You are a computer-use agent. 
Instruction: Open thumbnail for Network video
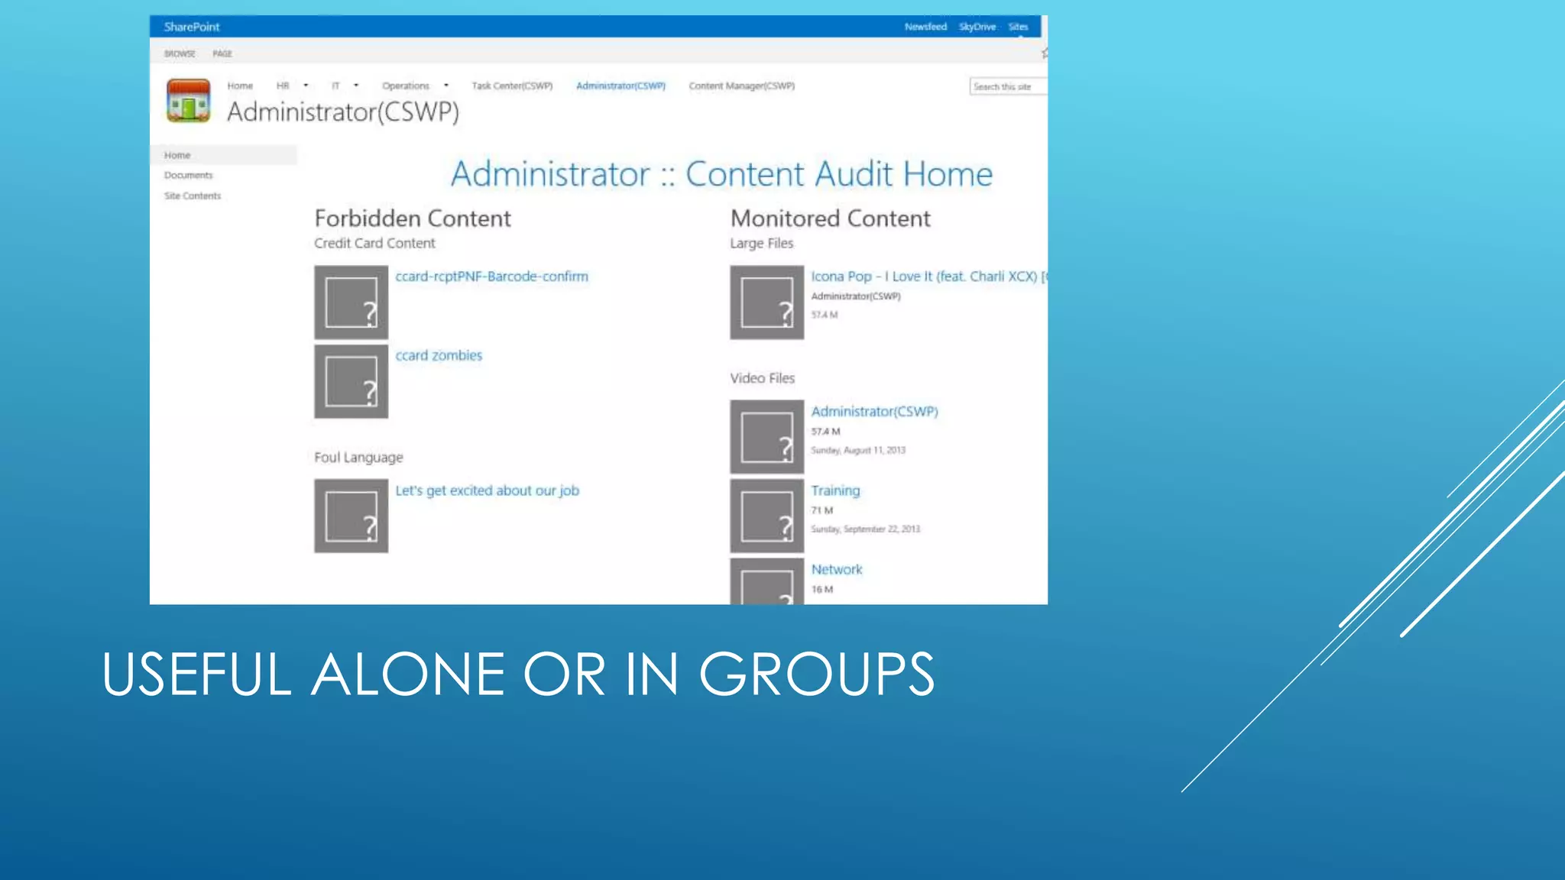[766, 581]
